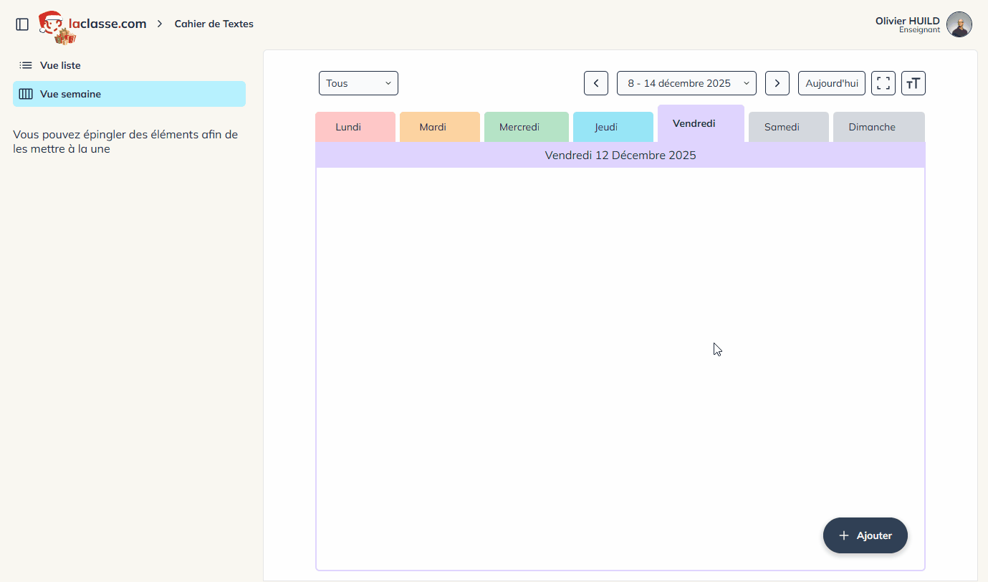The width and height of the screenshot is (988, 582).
Task: Click Cahier de Textes breadcrumb
Action: tap(214, 24)
